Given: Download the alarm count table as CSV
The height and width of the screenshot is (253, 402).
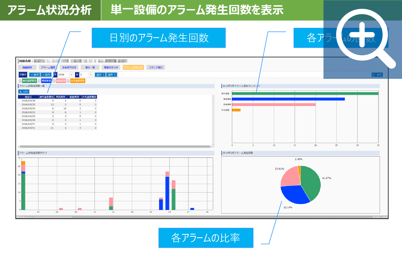Looking at the screenshot, I should click(24, 91).
